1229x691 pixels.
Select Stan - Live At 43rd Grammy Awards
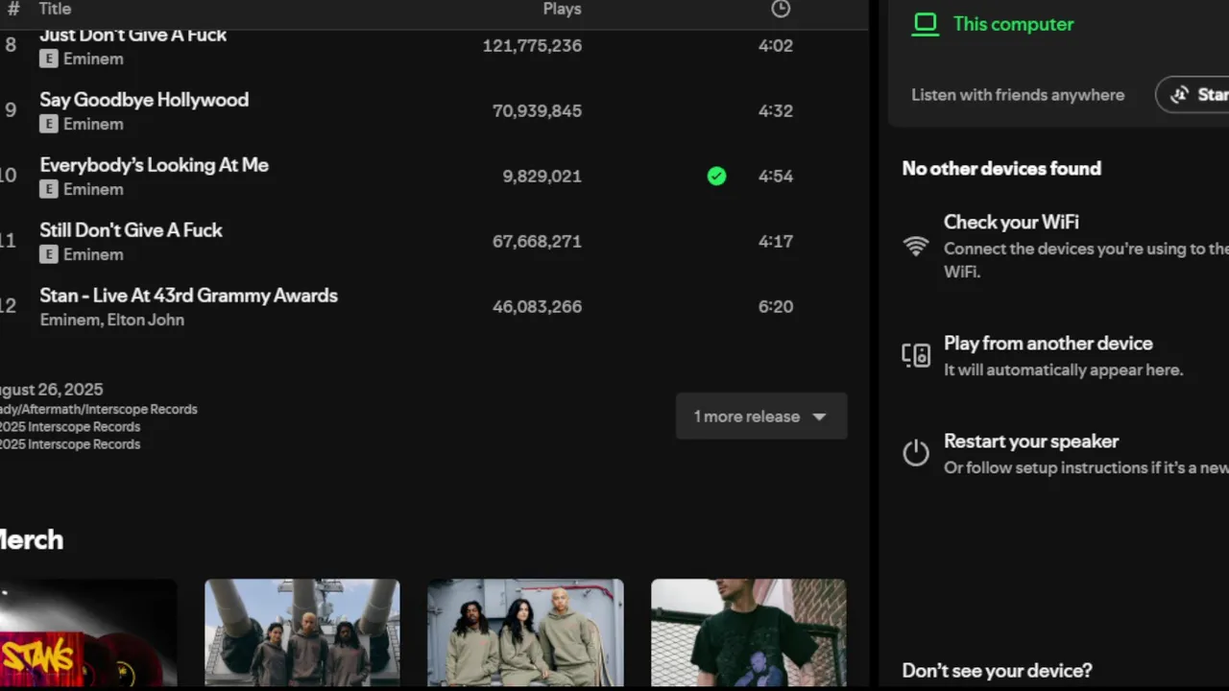(x=188, y=296)
